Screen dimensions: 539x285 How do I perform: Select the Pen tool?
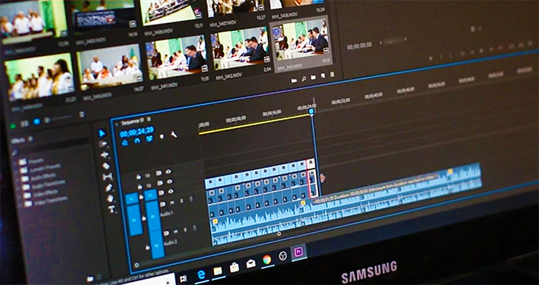[108, 188]
